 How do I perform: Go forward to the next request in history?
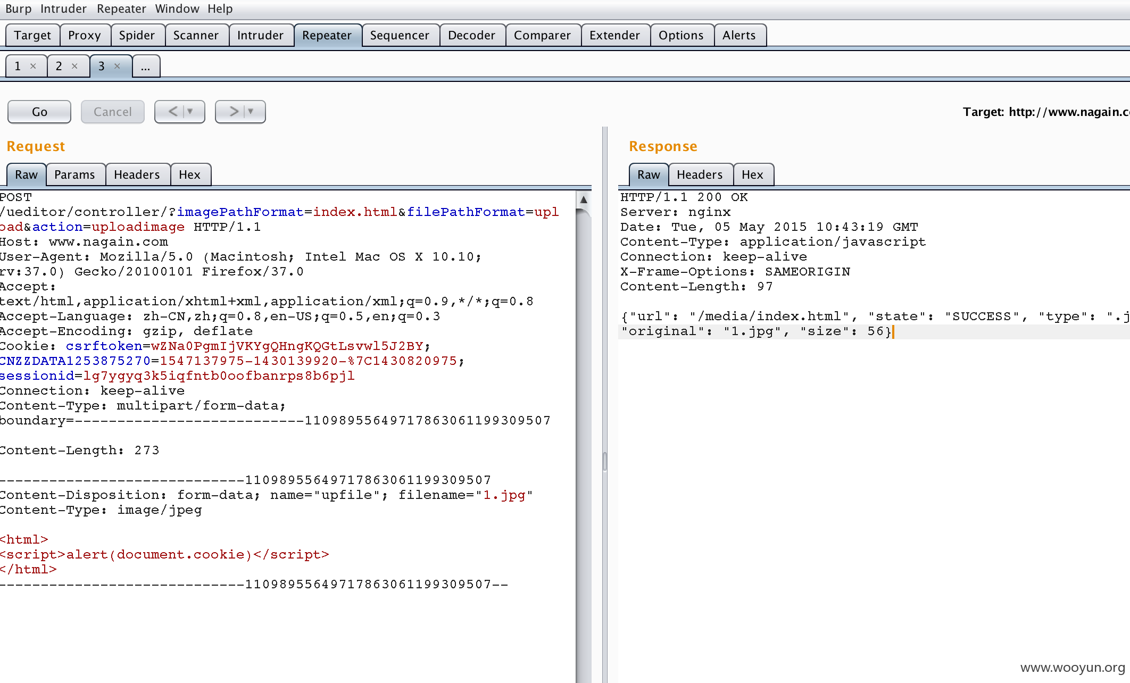[234, 112]
